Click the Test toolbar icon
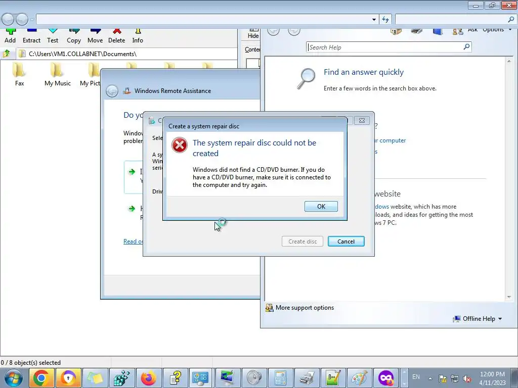 (x=53, y=36)
